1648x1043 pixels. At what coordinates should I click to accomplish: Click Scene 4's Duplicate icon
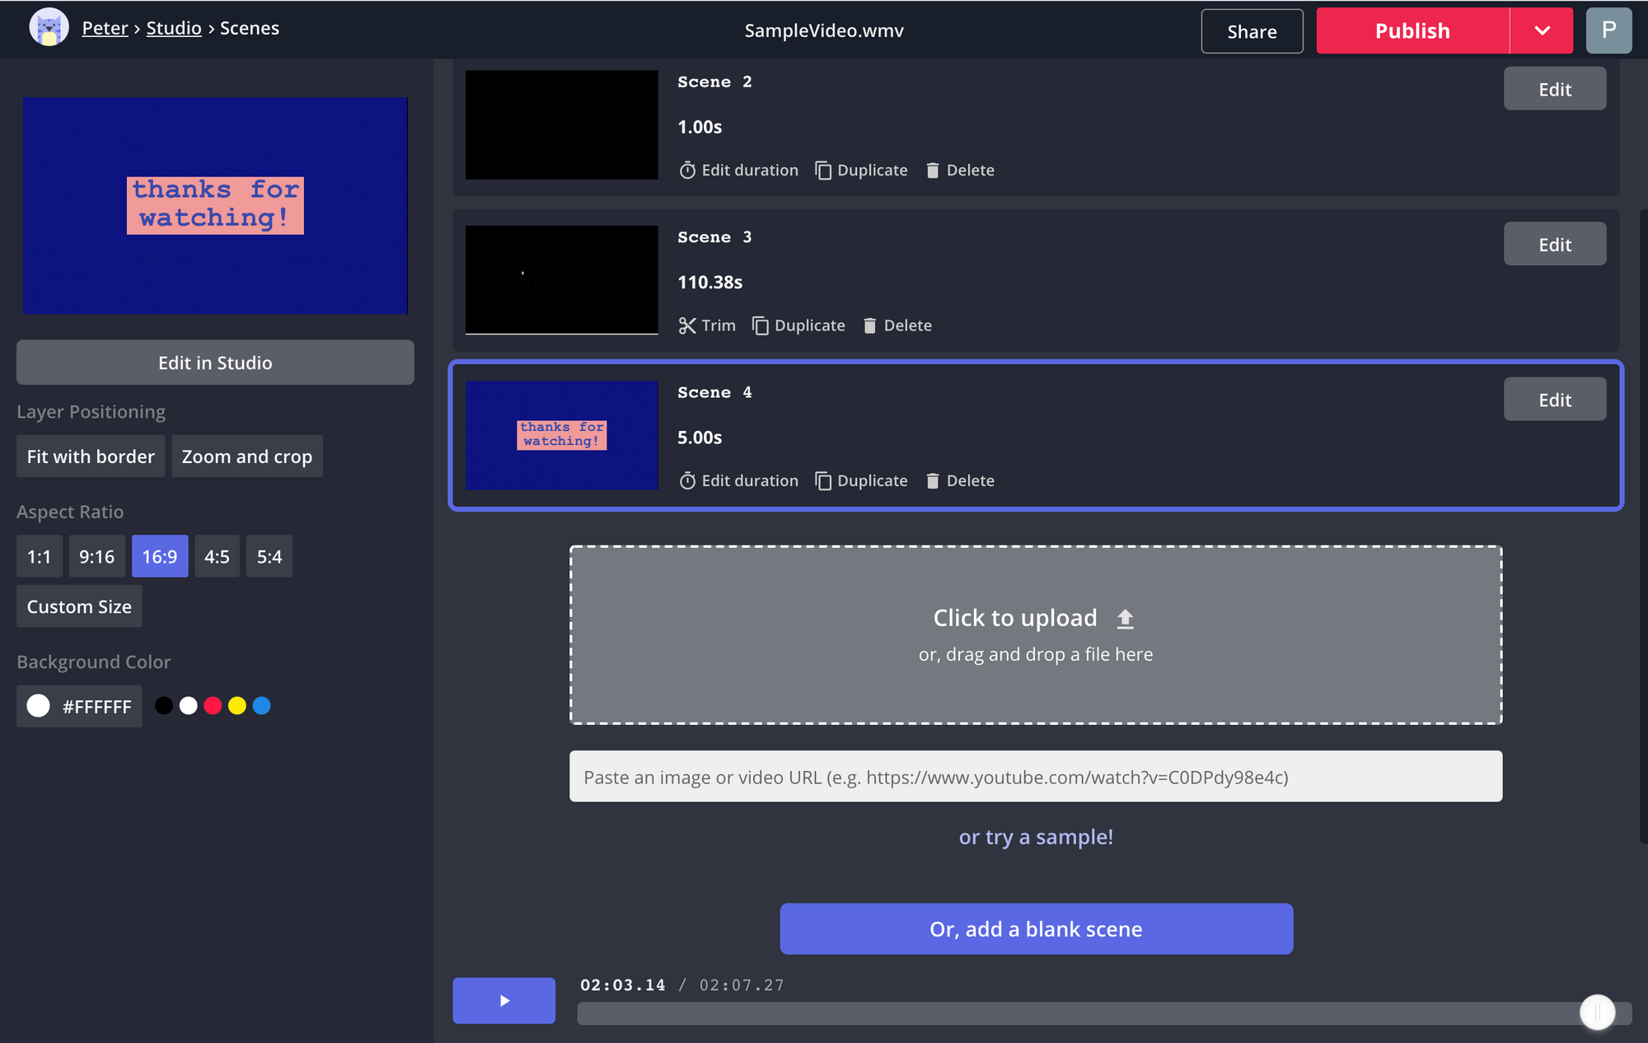coord(823,481)
